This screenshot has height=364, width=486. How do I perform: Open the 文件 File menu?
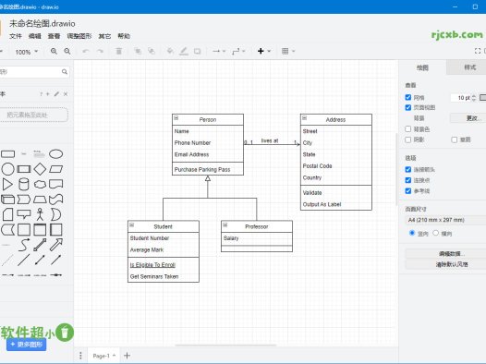[15, 36]
